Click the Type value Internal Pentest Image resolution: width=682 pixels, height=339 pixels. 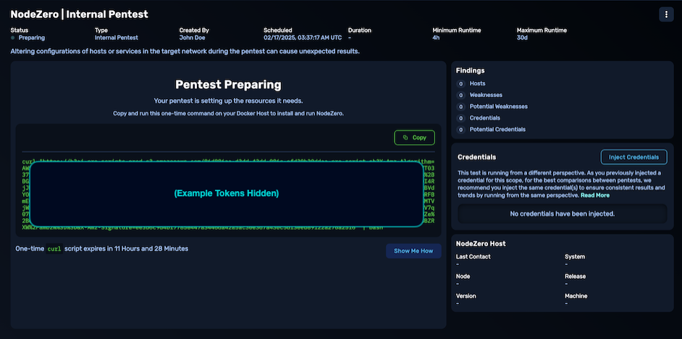(117, 38)
